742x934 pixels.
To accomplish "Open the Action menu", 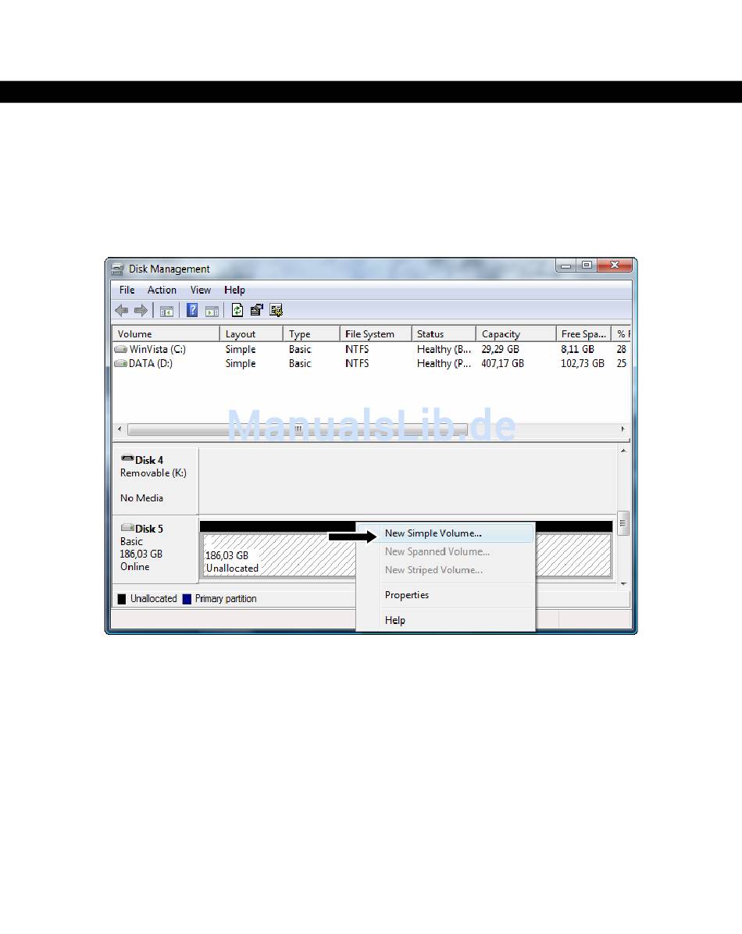I will 162,290.
